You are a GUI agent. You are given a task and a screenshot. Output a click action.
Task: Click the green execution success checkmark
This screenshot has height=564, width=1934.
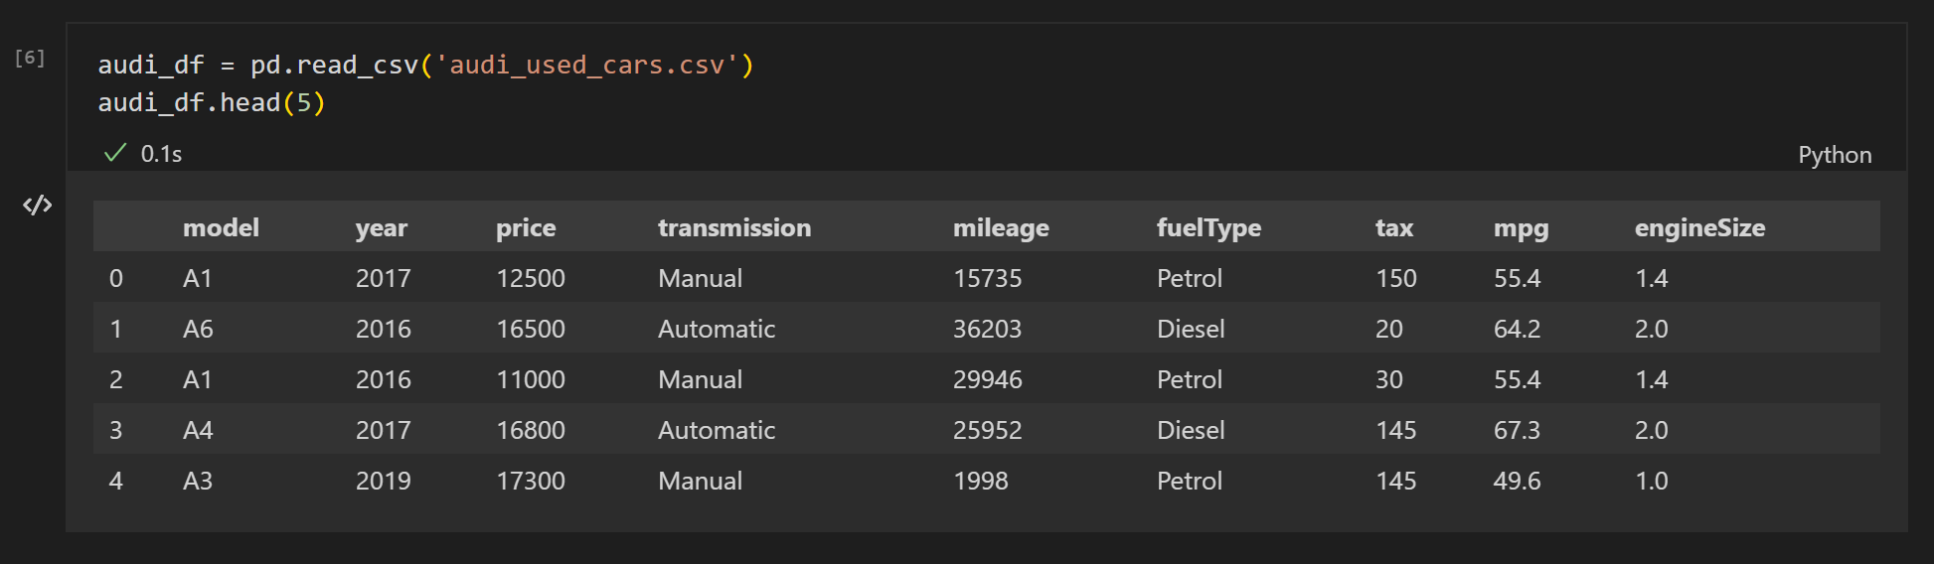point(115,153)
